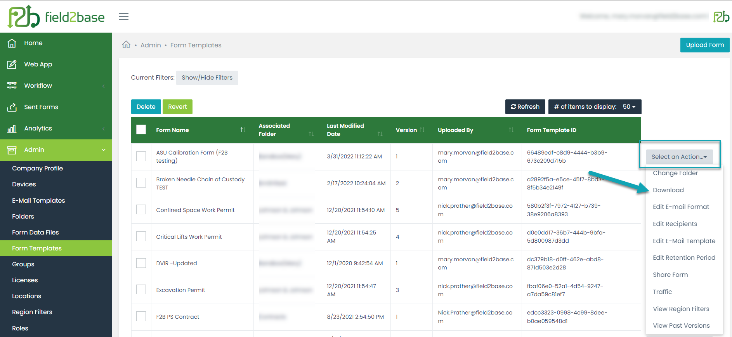Click the Home sidebar icon
Image resolution: width=732 pixels, height=337 pixels.
pyautogui.click(x=12, y=43)
